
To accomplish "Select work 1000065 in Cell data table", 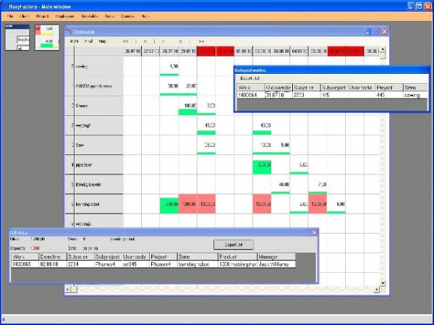I will pyautogui.click(x=25, y=264).
